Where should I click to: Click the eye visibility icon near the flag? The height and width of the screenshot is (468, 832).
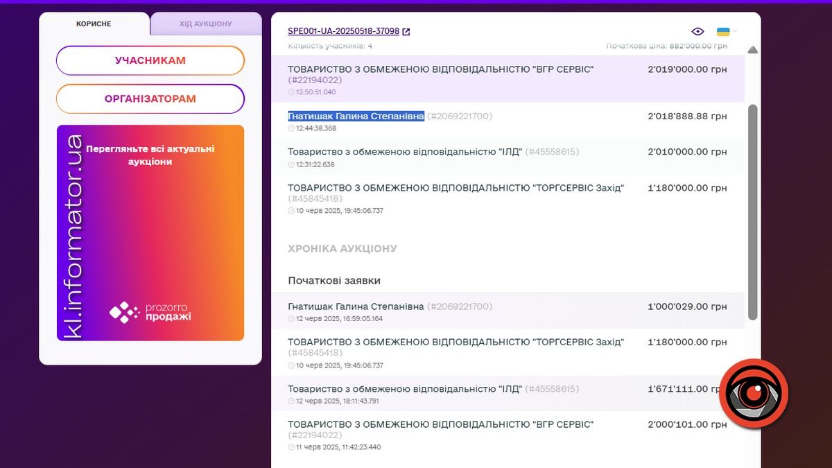[x=698, y=31]
